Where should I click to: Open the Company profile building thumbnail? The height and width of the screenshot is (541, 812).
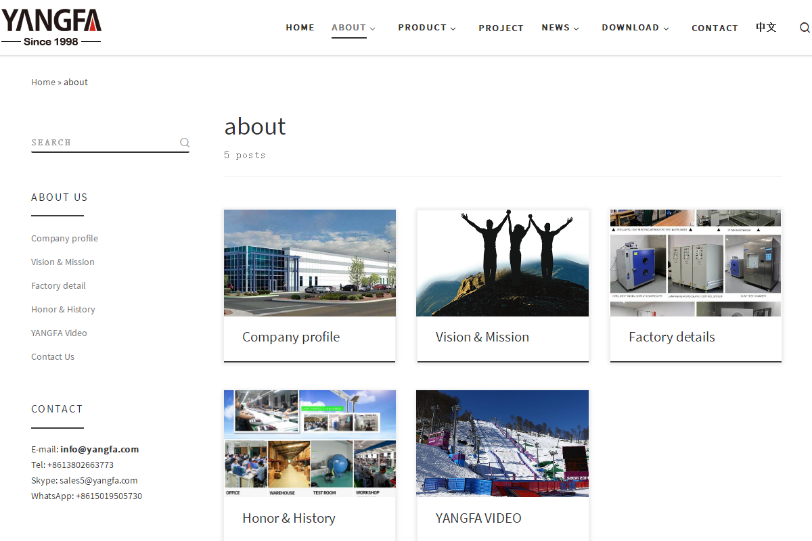pyautogui.click(x=310, y=263)
